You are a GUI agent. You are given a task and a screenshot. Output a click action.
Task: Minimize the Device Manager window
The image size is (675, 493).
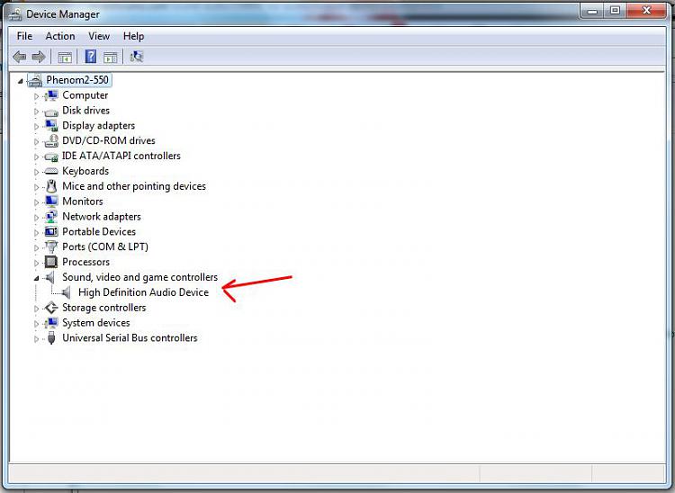click(x=593, y=11)
